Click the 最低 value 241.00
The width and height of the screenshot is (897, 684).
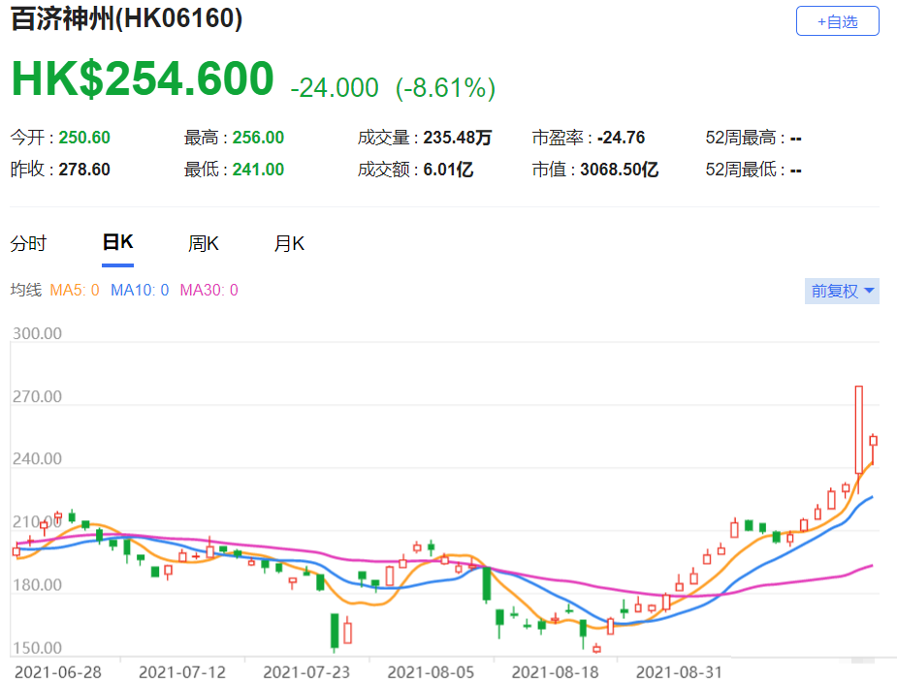tap(258, 170)
